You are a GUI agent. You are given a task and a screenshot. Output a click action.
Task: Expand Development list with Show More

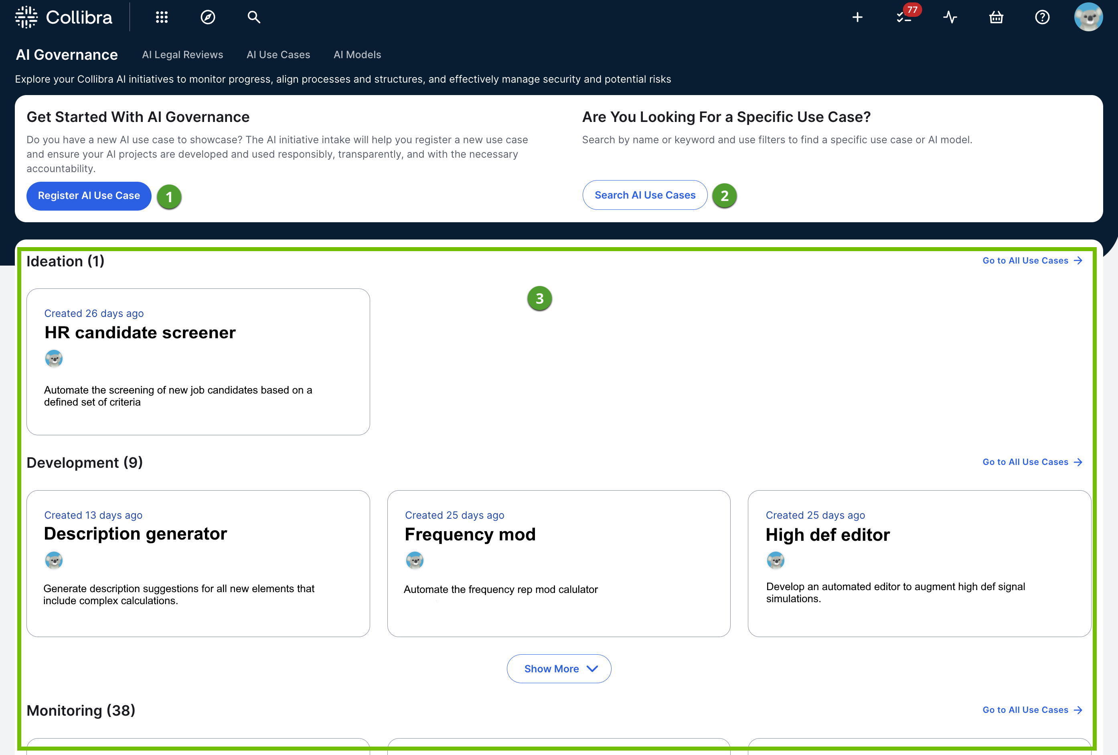pos(559,668)
